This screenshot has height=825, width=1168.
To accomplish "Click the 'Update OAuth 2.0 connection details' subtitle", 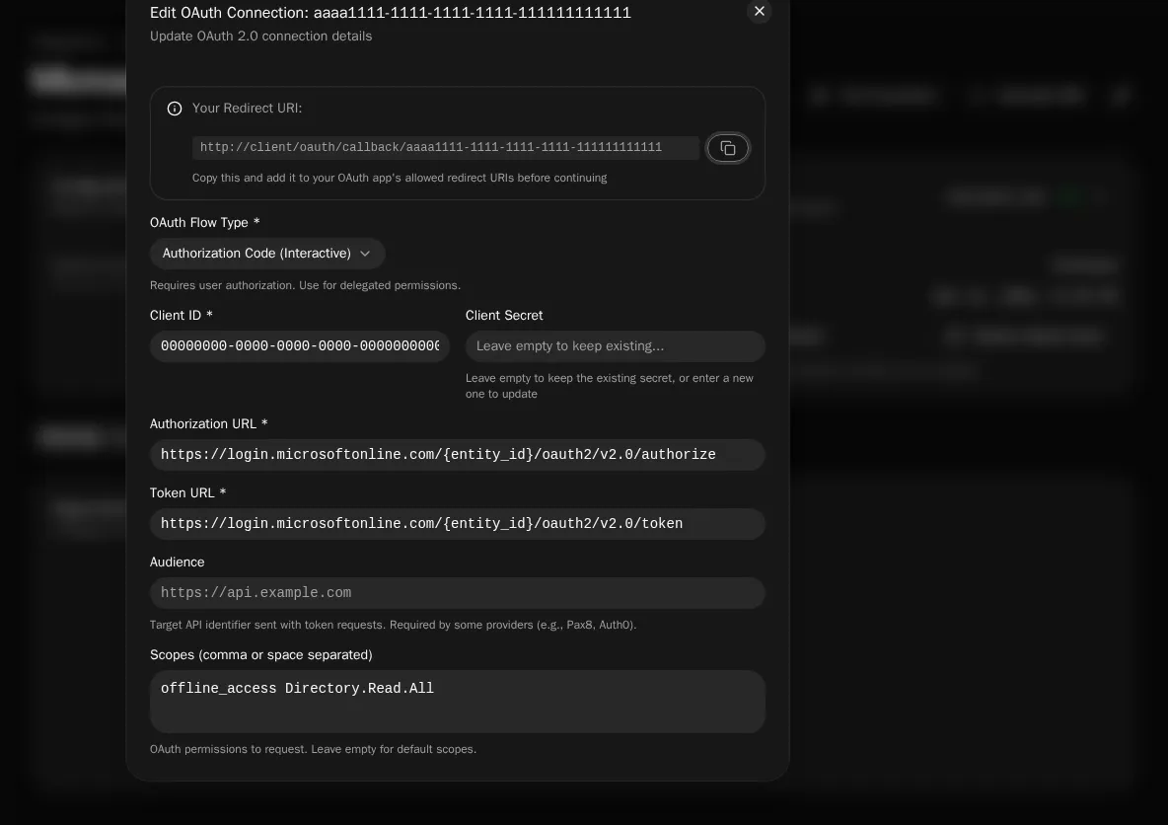I will click(260, 36).
